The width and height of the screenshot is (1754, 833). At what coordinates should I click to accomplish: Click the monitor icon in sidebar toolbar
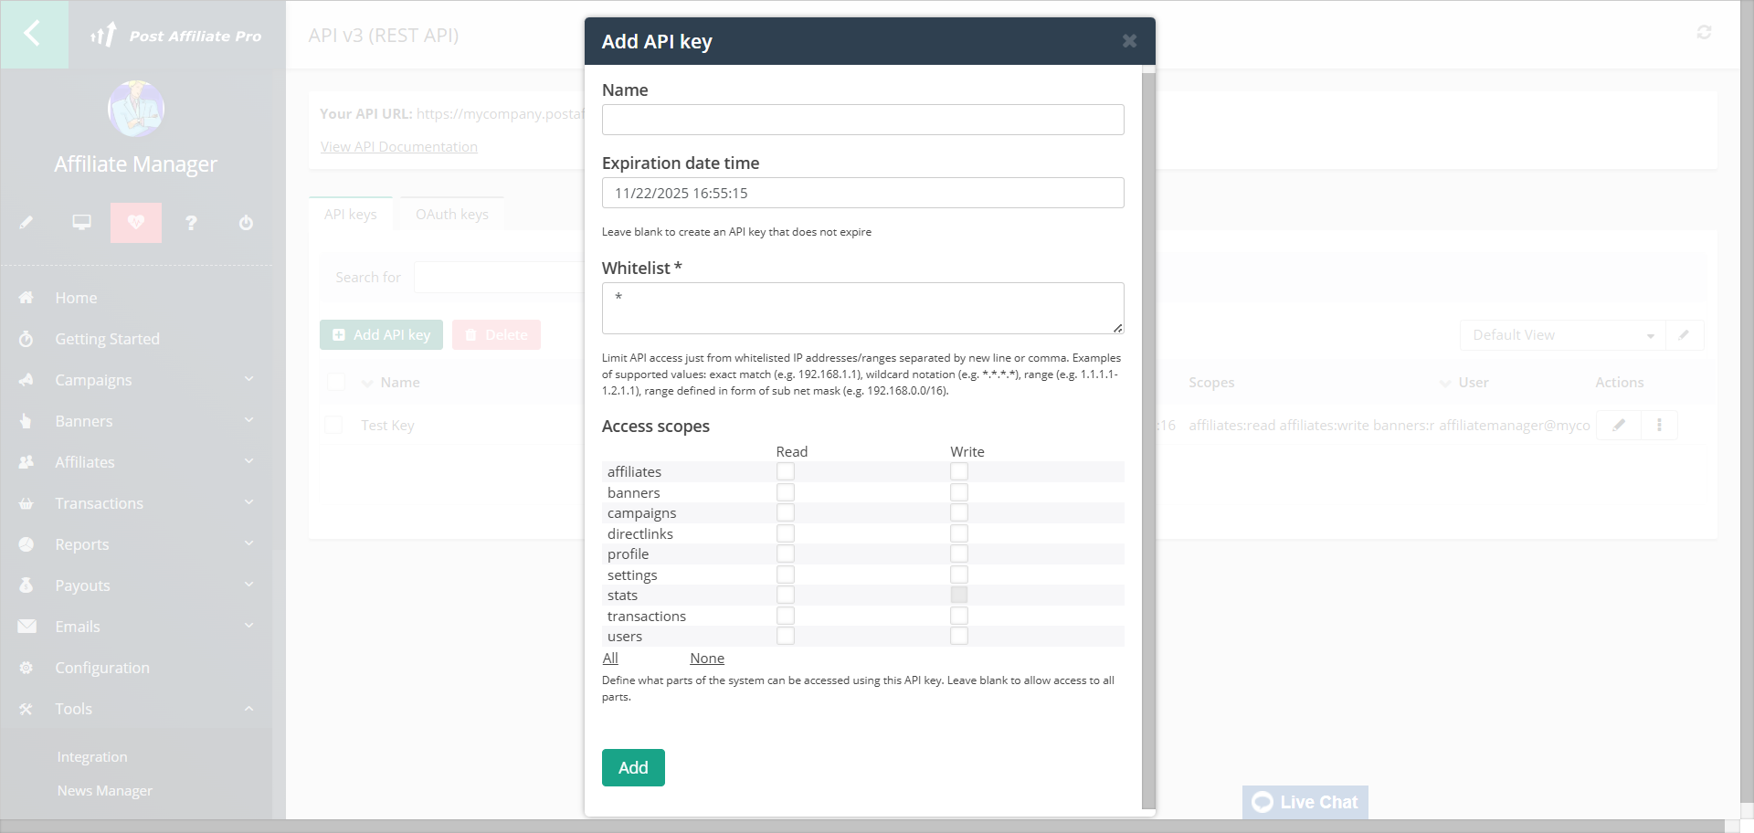pos(81,223)
